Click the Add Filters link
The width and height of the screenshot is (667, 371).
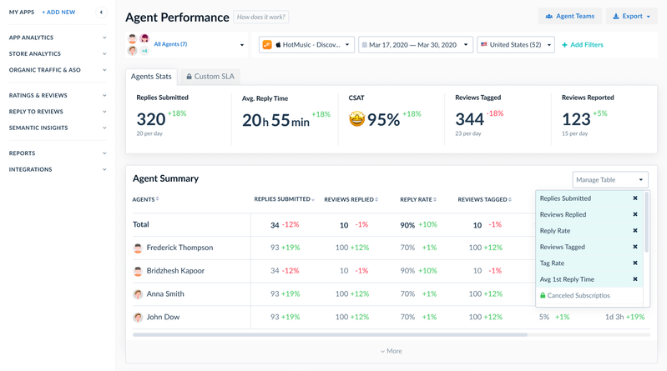[583, 45]
